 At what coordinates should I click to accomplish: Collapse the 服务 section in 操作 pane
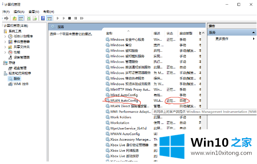[x=253, y=33]
